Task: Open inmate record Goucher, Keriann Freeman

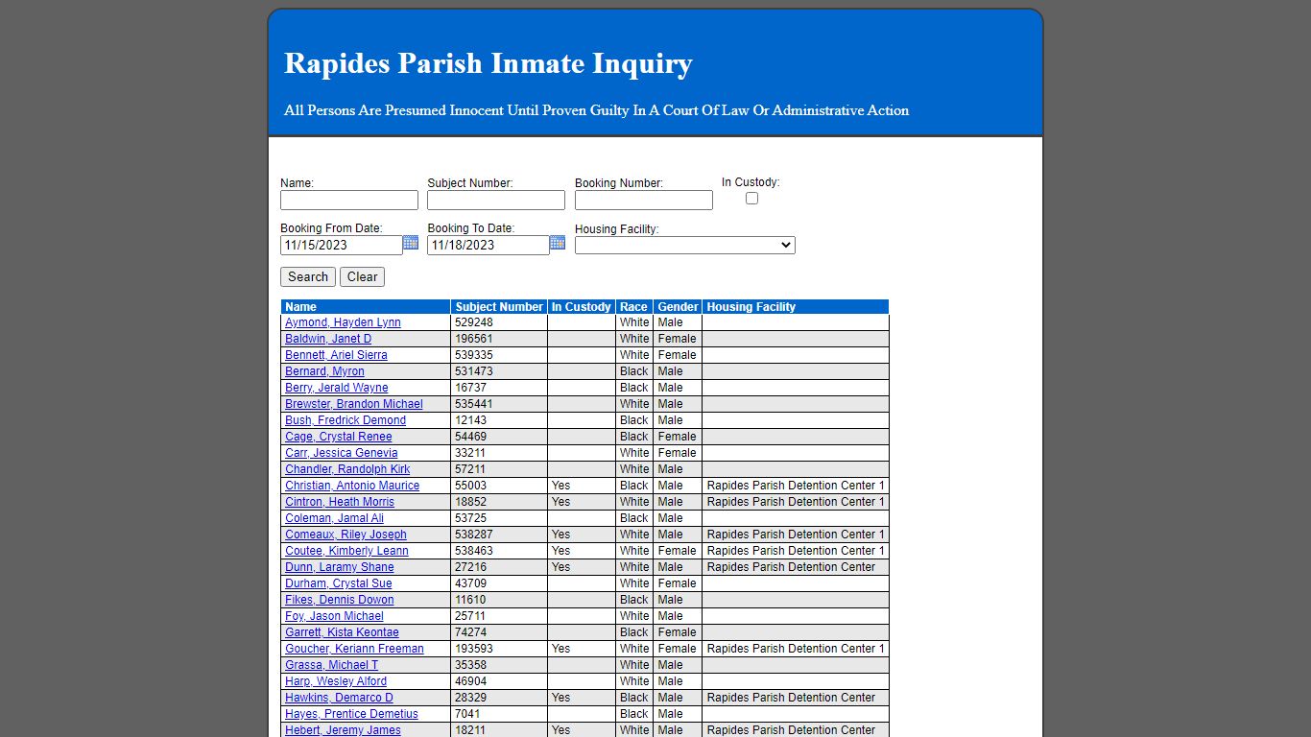Action: (354, 649)
